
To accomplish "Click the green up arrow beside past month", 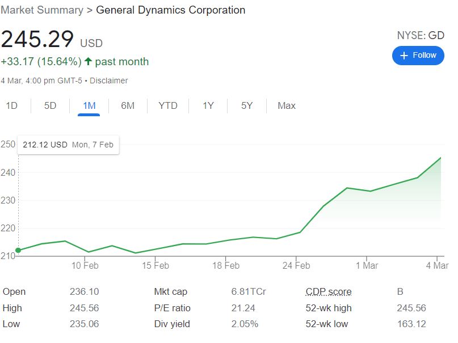I will coord(88,61).
